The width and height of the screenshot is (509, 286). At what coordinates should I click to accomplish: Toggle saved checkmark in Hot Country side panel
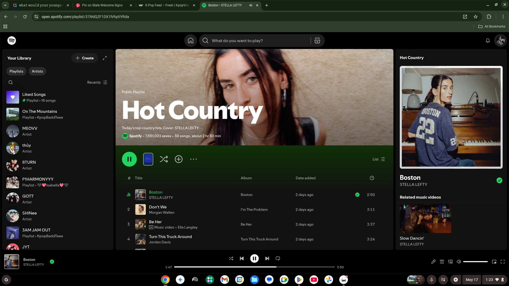click(499, 180)
